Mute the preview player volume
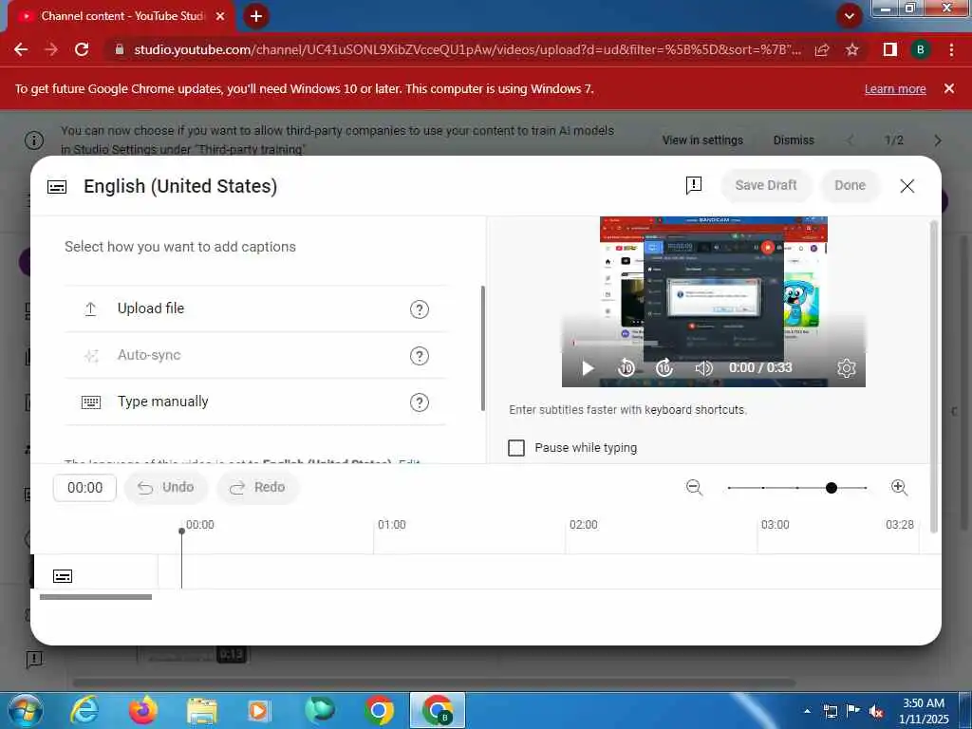This screenshot has width=972, height=729. (x=703, y=368)
